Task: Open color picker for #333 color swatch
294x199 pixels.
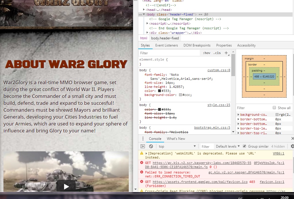Action: point(160,91)
